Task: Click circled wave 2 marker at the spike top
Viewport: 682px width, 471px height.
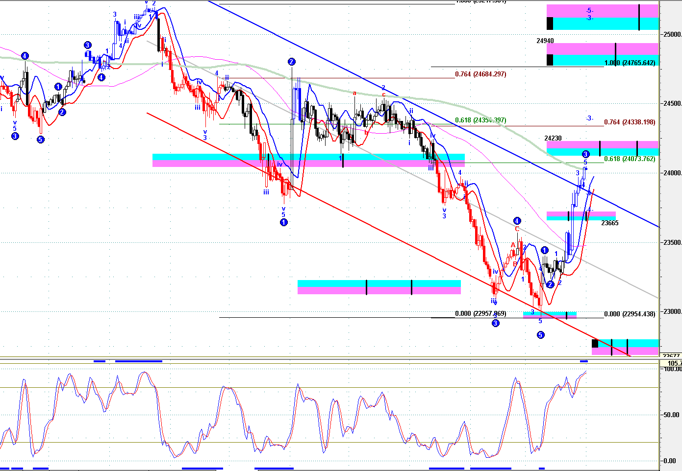Action: coord(291,62)
